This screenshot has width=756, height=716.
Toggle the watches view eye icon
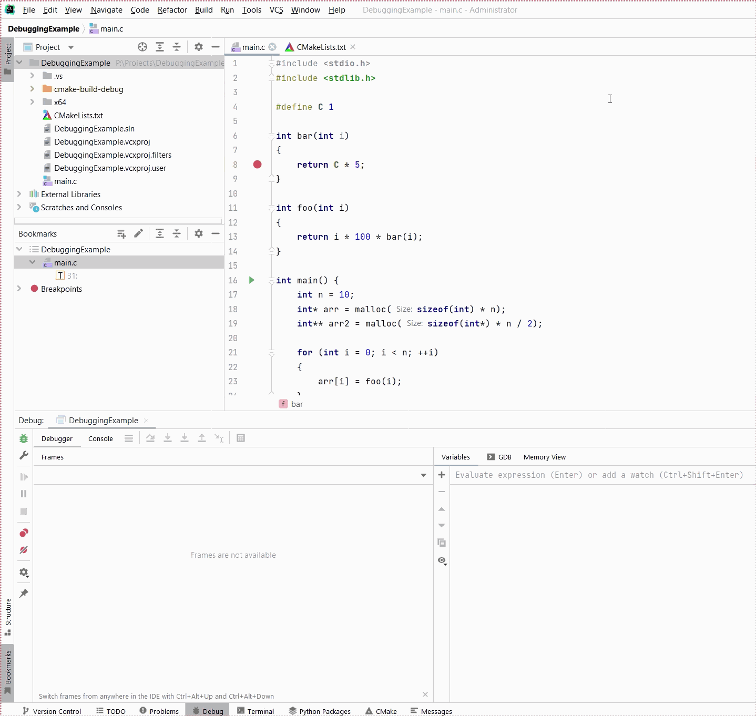point(442,560)
